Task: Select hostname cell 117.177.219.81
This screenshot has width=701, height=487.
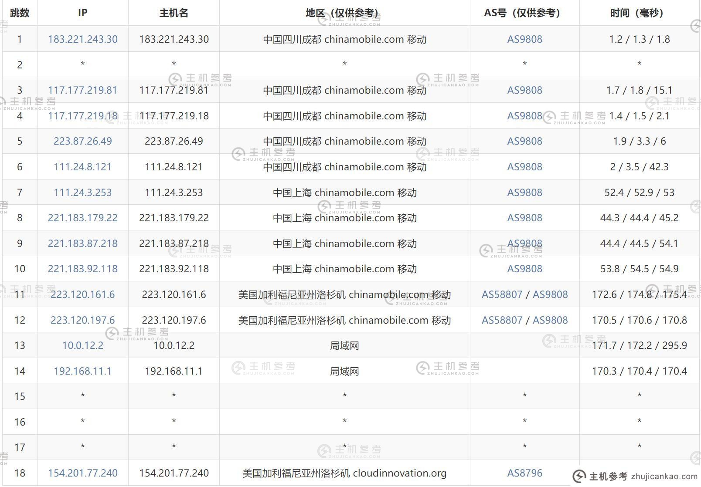Action: click(x=174, y=90)
